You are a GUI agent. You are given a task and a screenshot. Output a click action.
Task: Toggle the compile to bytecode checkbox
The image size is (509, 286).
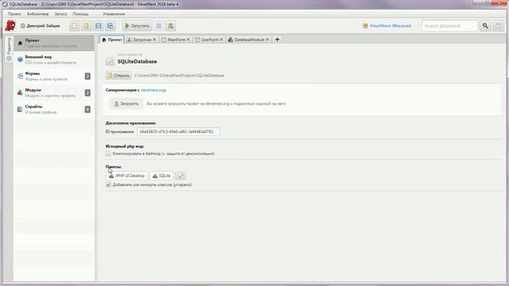[108, 153]
